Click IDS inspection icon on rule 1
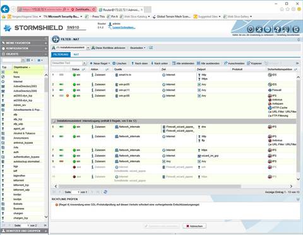303x235 pixels. pyautogui.click(x=270, y=75)
